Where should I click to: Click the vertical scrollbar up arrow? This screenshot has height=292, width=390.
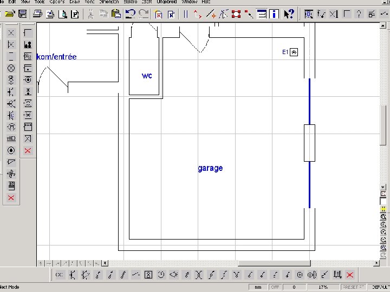383,25
